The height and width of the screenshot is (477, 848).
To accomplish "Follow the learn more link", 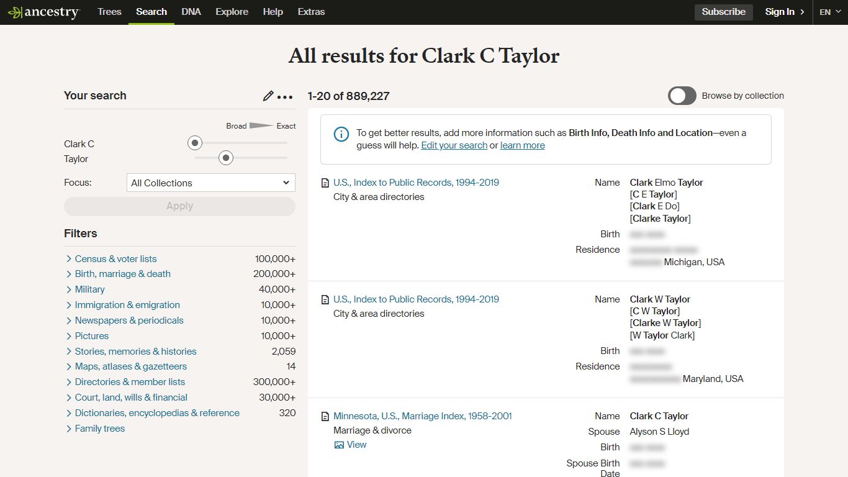I will pyautogui.click(x=523, y=145).
